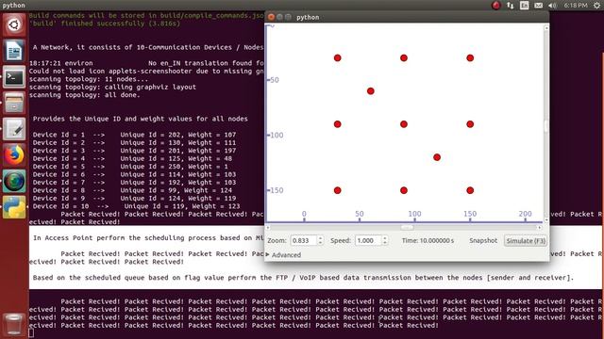This screenshot has height=339, width=604.
Task: Select the lone node below the 50 mark
Action: (371, 91)
